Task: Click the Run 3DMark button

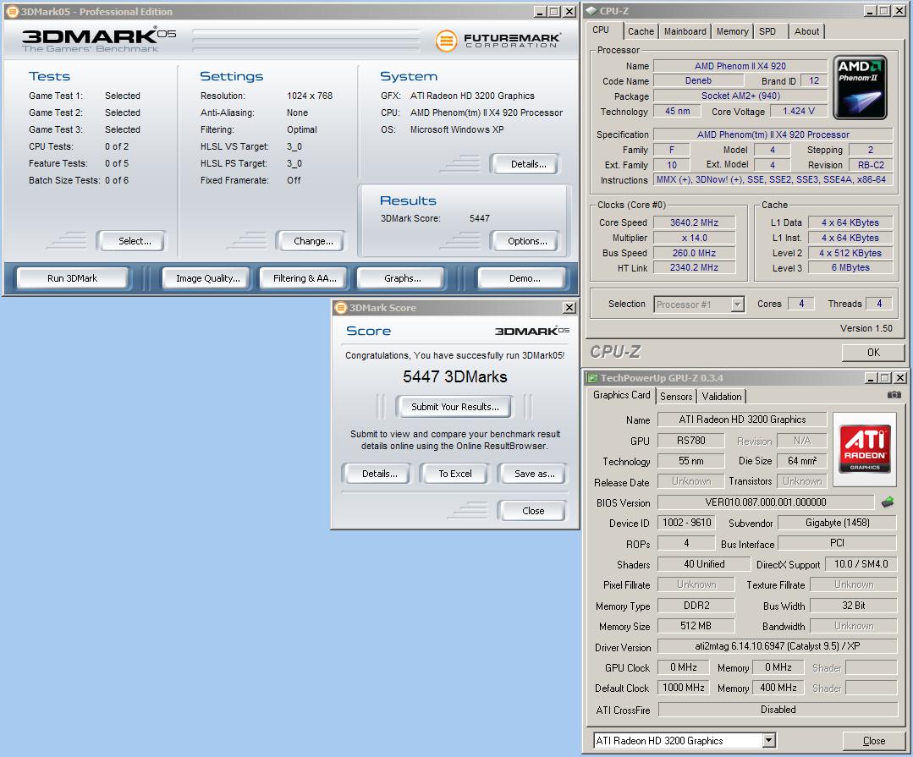Action: coord(72,278)
